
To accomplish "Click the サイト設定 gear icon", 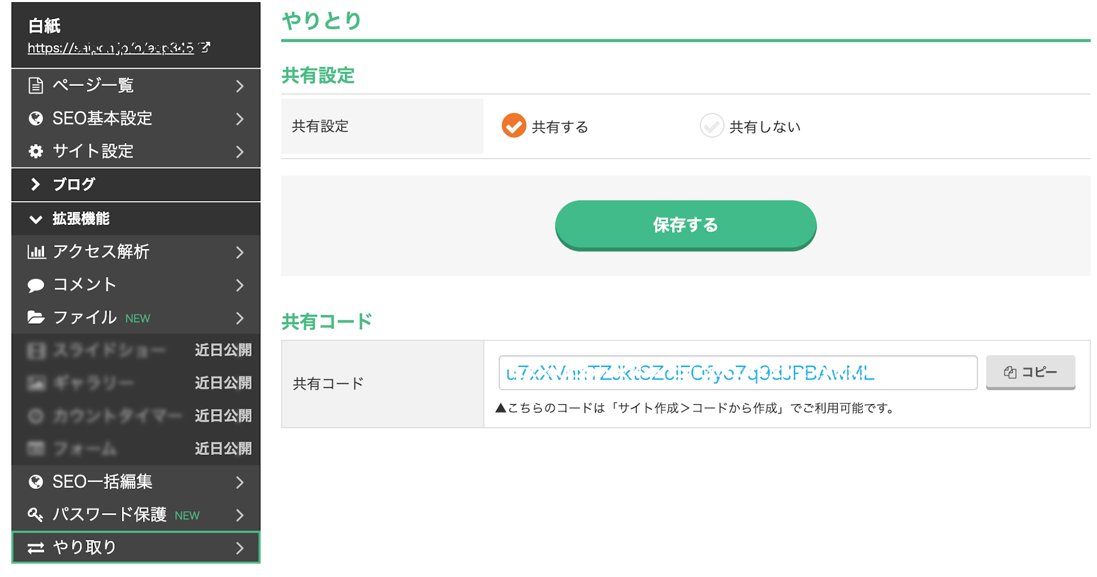I will (x=36, y=151).
